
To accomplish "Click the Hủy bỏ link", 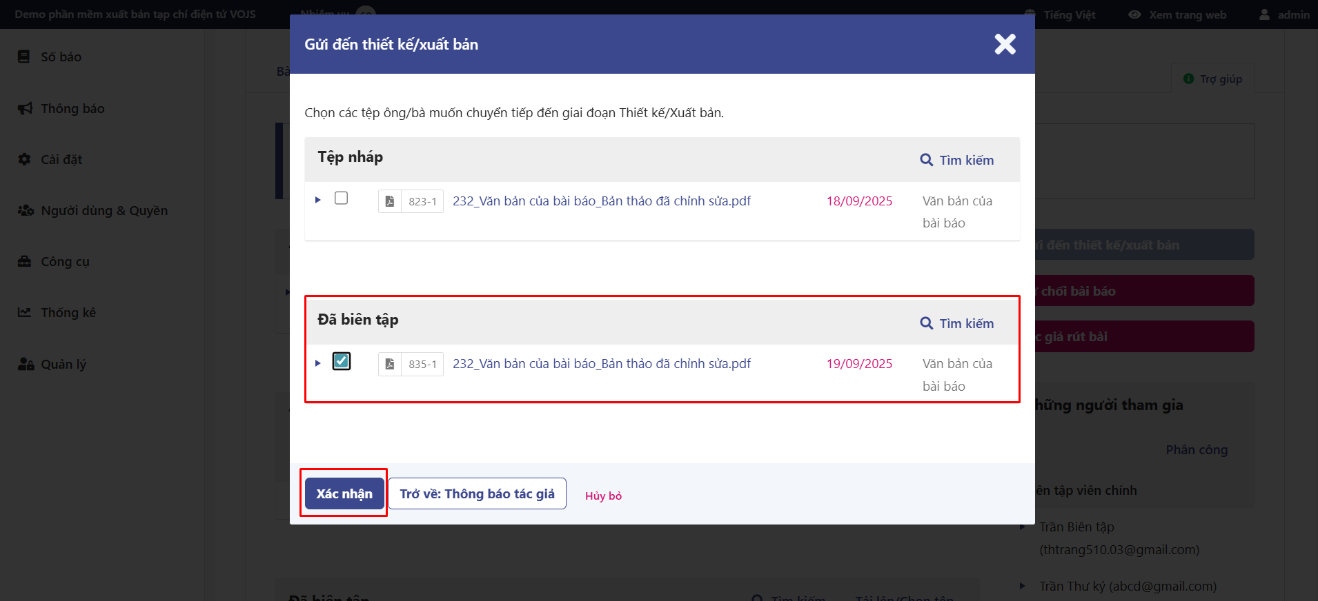I will tap(603, 496).
